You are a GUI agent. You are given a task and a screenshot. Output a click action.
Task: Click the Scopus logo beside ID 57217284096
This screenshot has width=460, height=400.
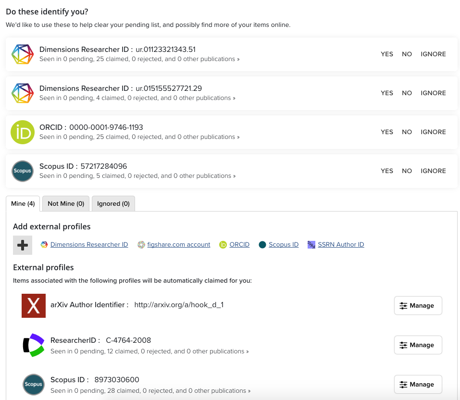tap(23, 171)
